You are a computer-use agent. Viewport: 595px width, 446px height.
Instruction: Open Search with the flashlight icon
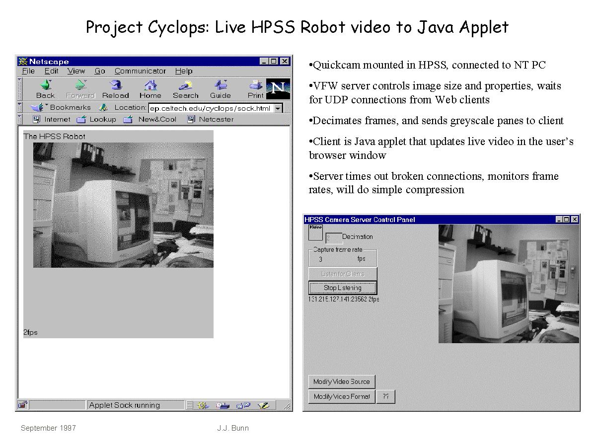[185, 85]
